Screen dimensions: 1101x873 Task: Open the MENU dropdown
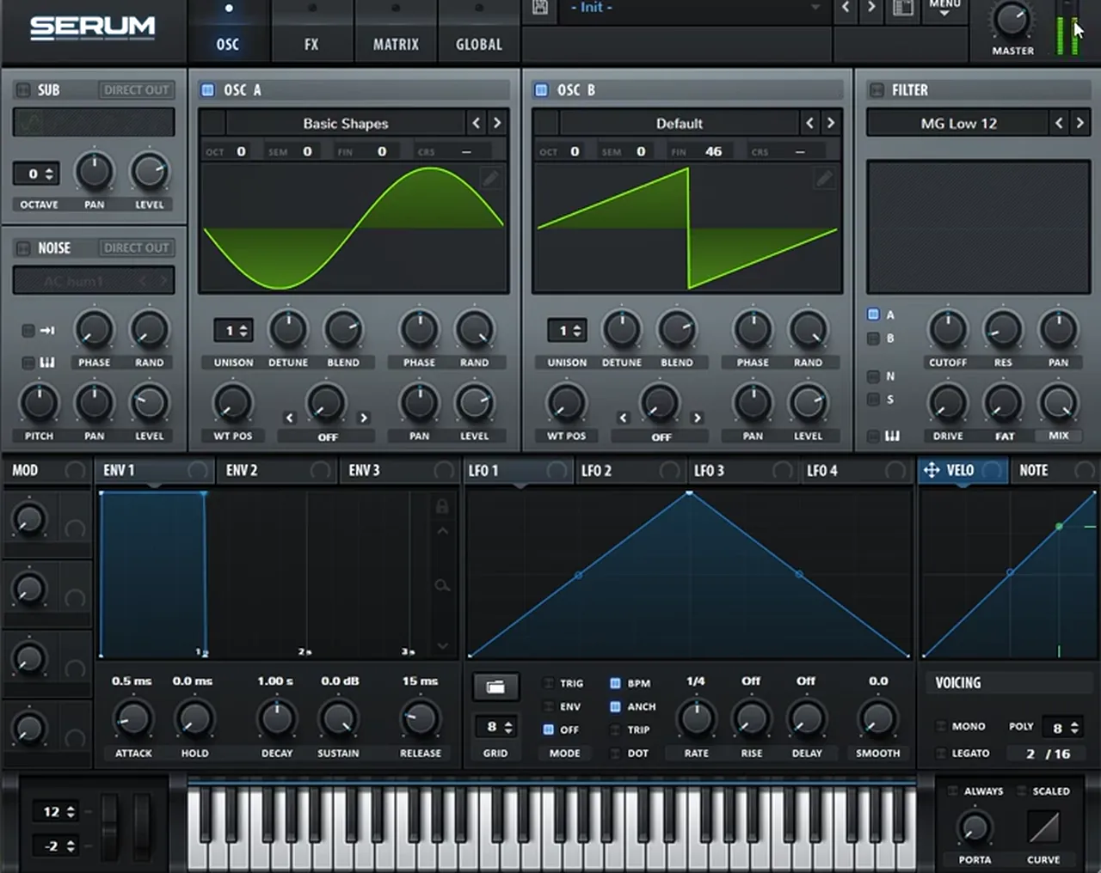(x=944, y=8)
